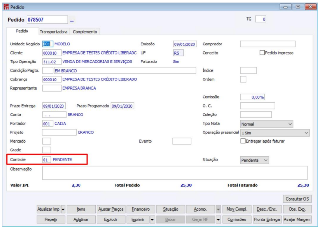Viewport: 319px width, 228px height.
Task: Switch to the Transportadora tab
Action: click(54, 32)
